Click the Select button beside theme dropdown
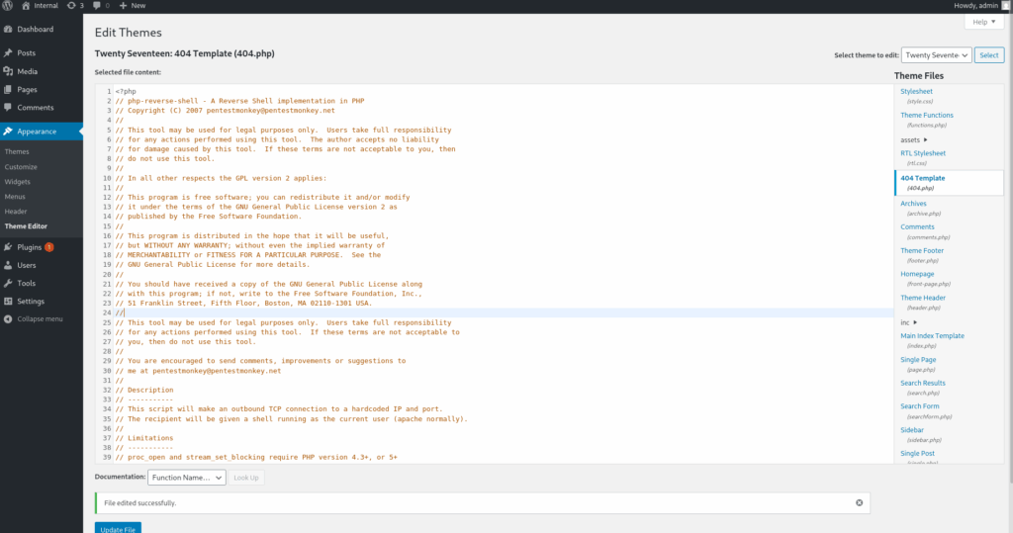 click(x=988, y=55)
